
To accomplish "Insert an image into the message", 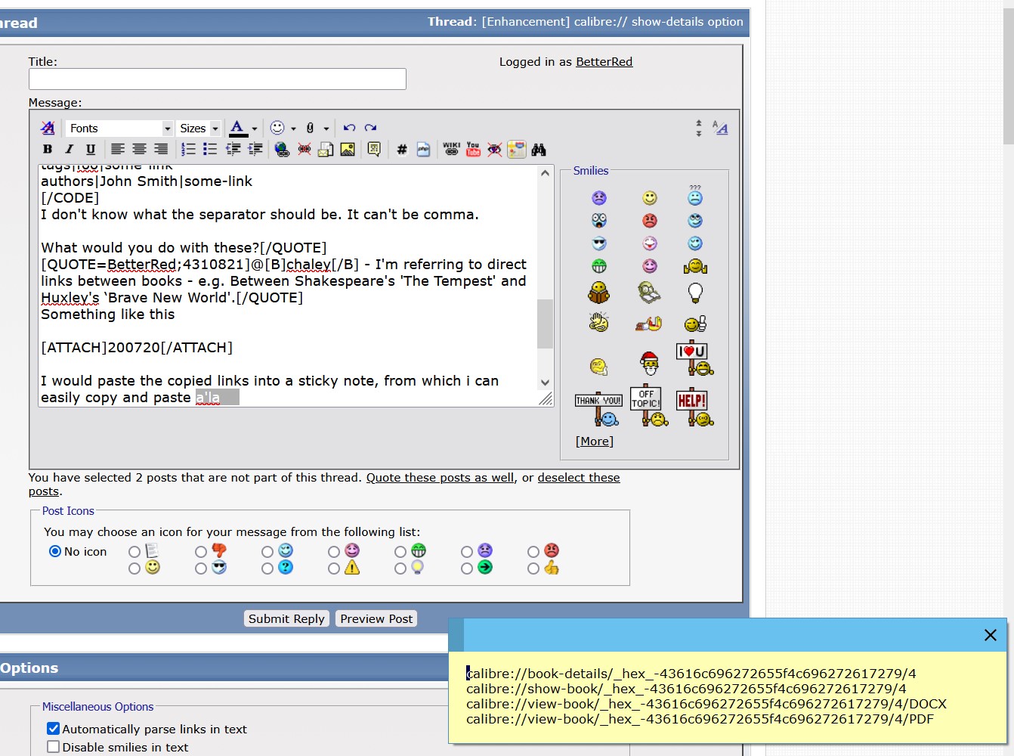I will (x=348, y=150).
